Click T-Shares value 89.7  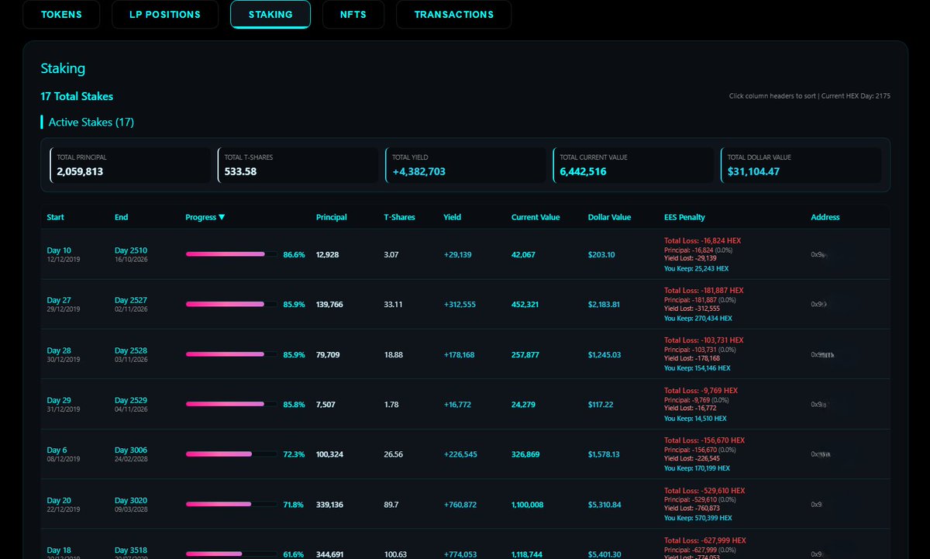(x=391, y=505)
